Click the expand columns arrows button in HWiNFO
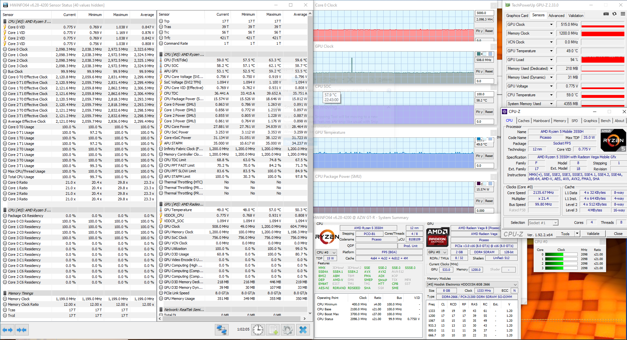Screen dimensions: 627x340 [8, 330]
